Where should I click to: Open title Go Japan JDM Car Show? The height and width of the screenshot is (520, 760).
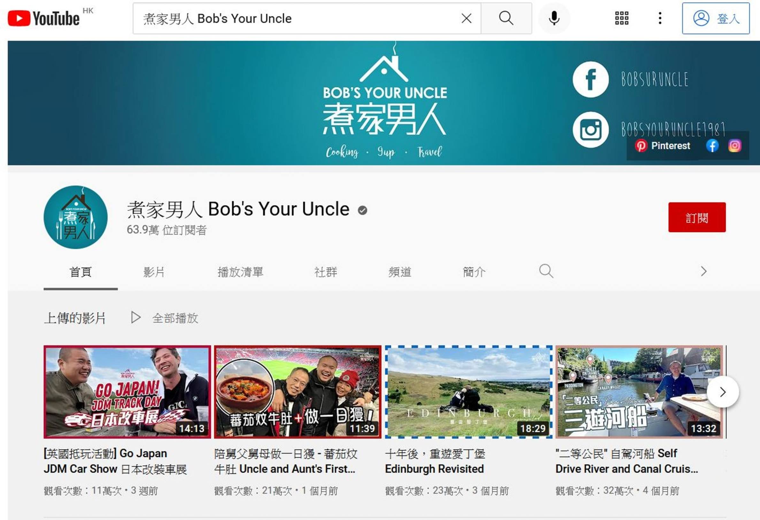(x=115, y=462)
